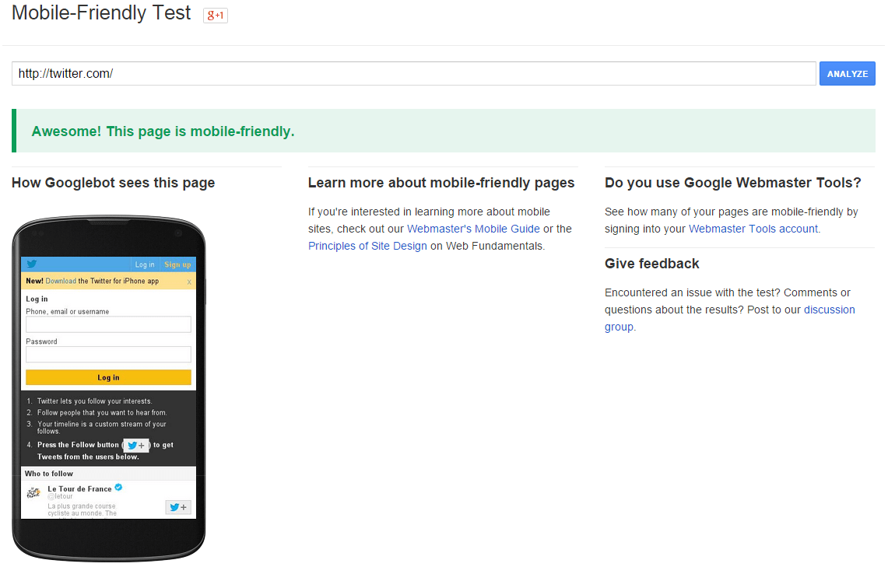Open the Webmaster's Mobile Guide link
The width and height of the screenshot is (888, 574).
click(473, 229)
